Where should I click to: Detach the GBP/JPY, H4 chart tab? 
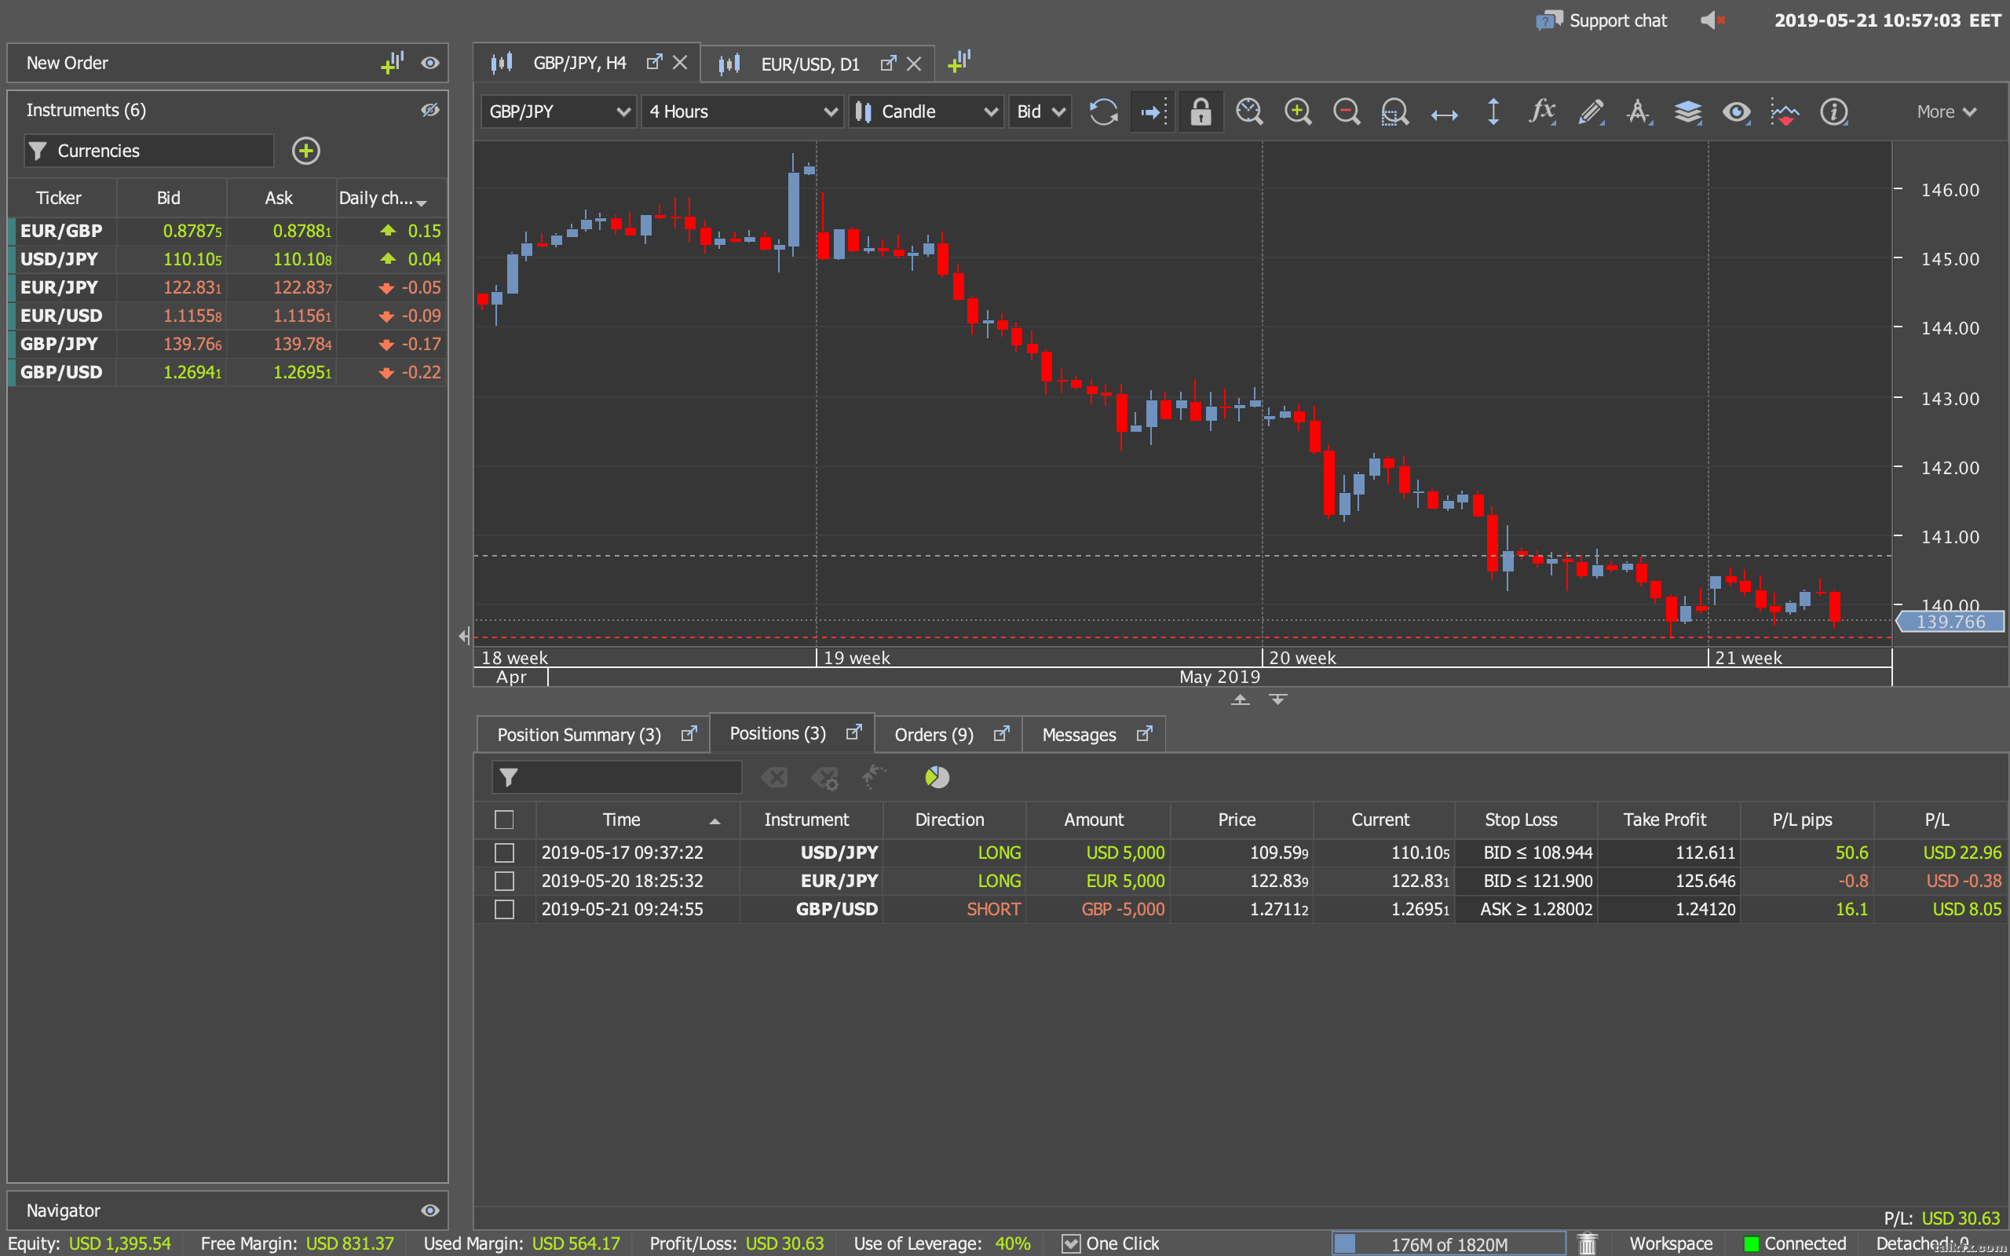tap(655, 61)
